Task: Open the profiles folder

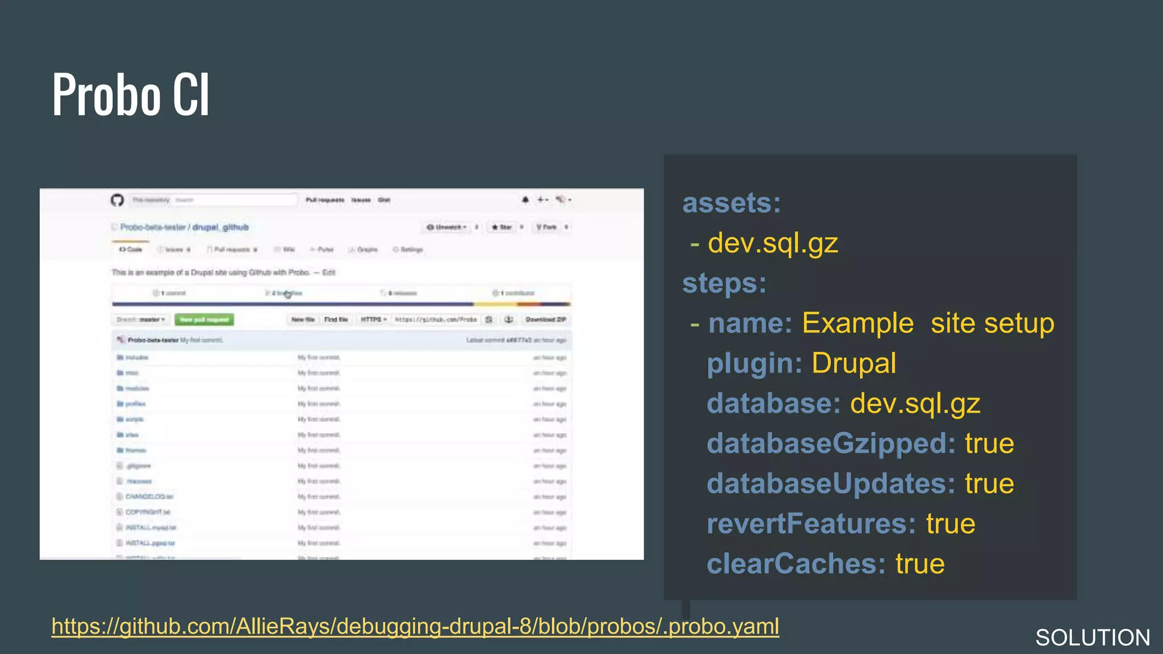Action: coord(136,404)
